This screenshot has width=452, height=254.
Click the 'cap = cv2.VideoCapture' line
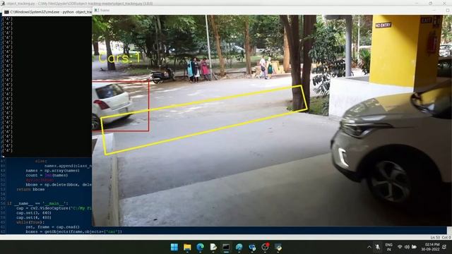click(54, 208)
